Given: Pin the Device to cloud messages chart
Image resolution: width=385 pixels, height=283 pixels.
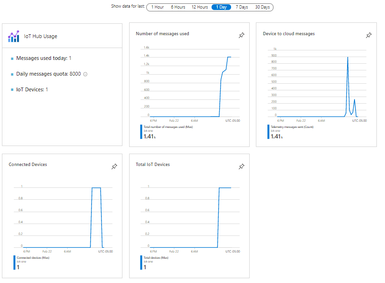Looking at the screenshot, I should [368, 35].
